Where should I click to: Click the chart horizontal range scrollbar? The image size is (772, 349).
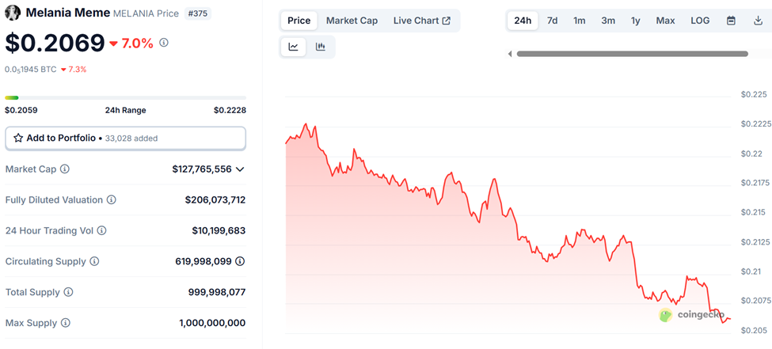click(632, 54)
